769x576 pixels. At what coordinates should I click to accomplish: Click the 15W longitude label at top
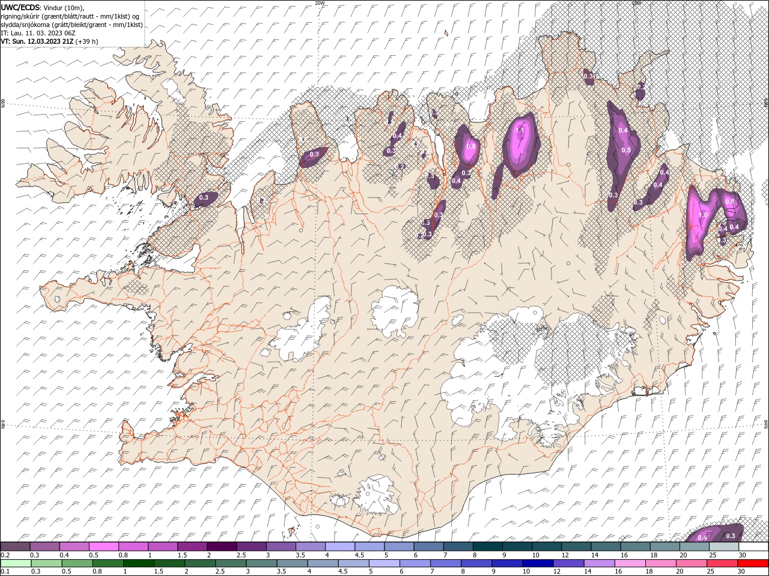coord(636,3)
